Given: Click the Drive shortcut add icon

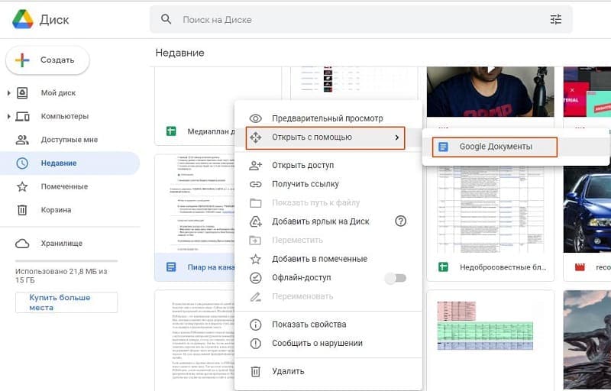Looking at the screenshot, I should click(255, 221).
